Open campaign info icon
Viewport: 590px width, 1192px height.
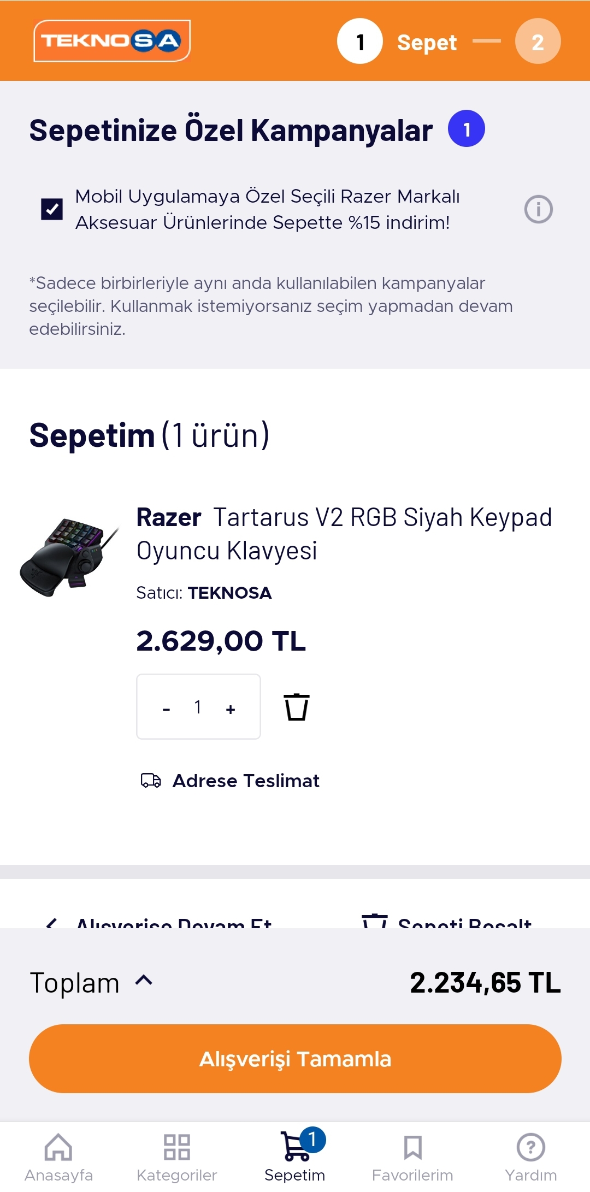(538, 209)
